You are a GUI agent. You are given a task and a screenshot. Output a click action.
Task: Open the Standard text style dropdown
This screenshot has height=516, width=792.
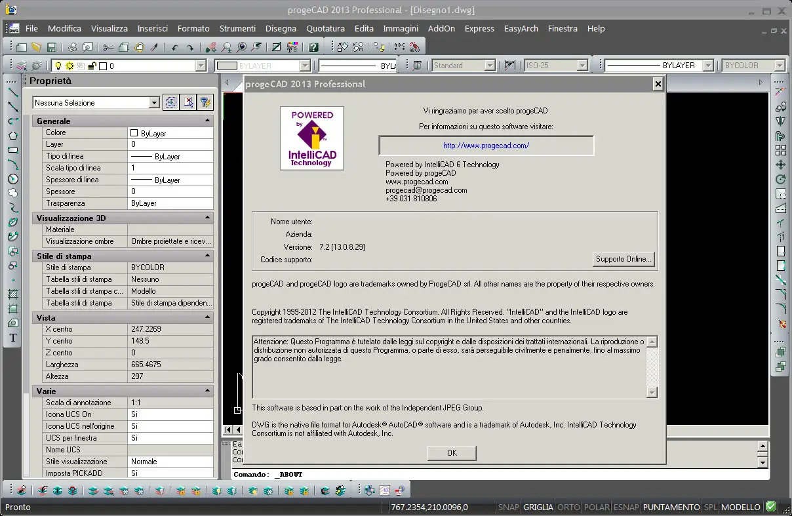(490, 66)
